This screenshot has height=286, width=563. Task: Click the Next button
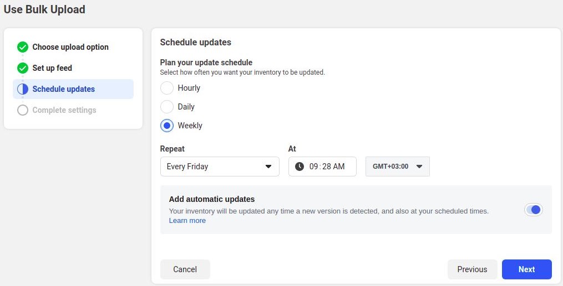pos(527,269)
